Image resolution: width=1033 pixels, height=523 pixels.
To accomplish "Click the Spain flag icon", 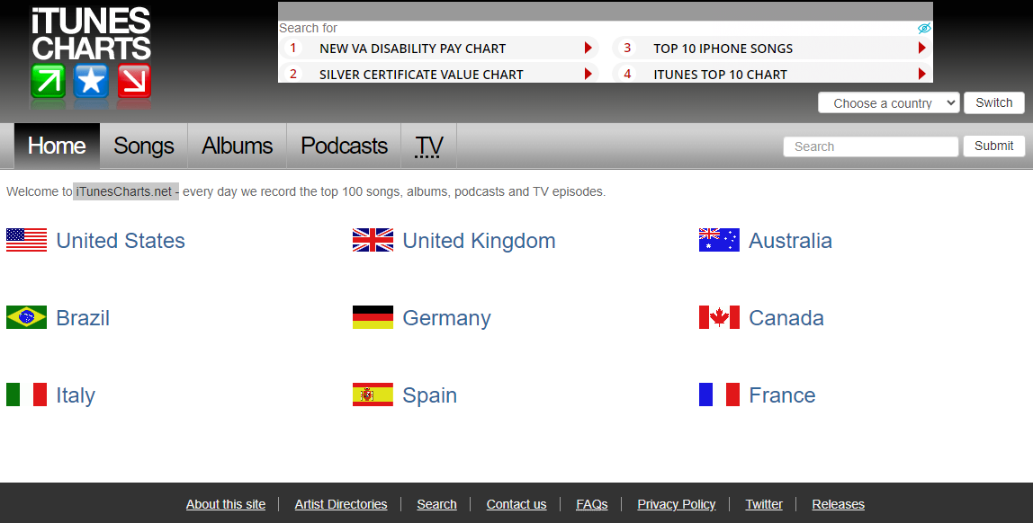I will pos(373,394).
